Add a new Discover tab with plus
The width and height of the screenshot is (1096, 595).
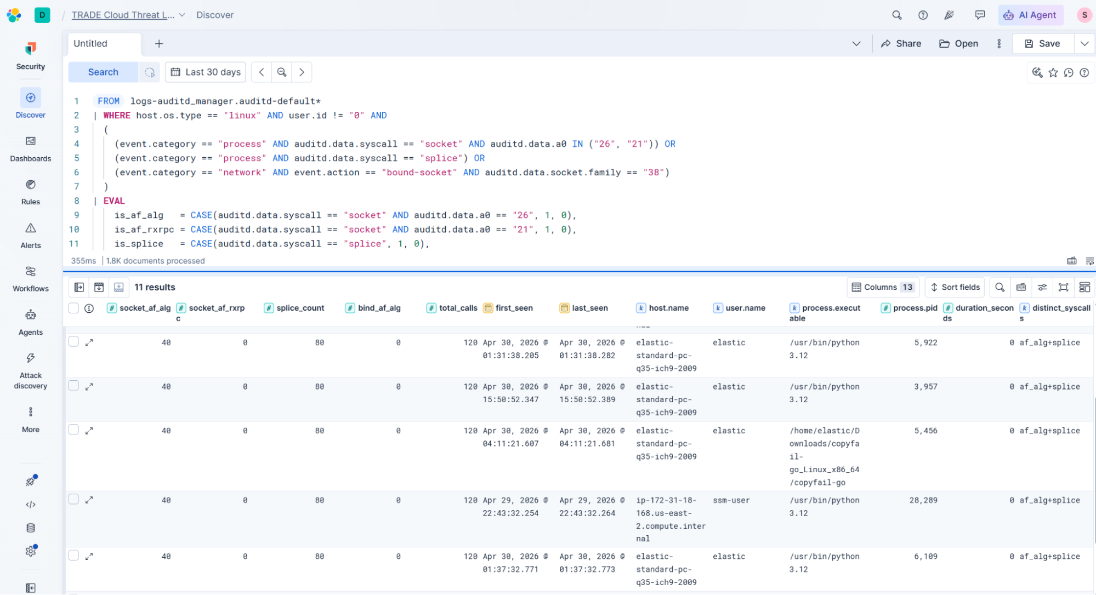point(158,43)
